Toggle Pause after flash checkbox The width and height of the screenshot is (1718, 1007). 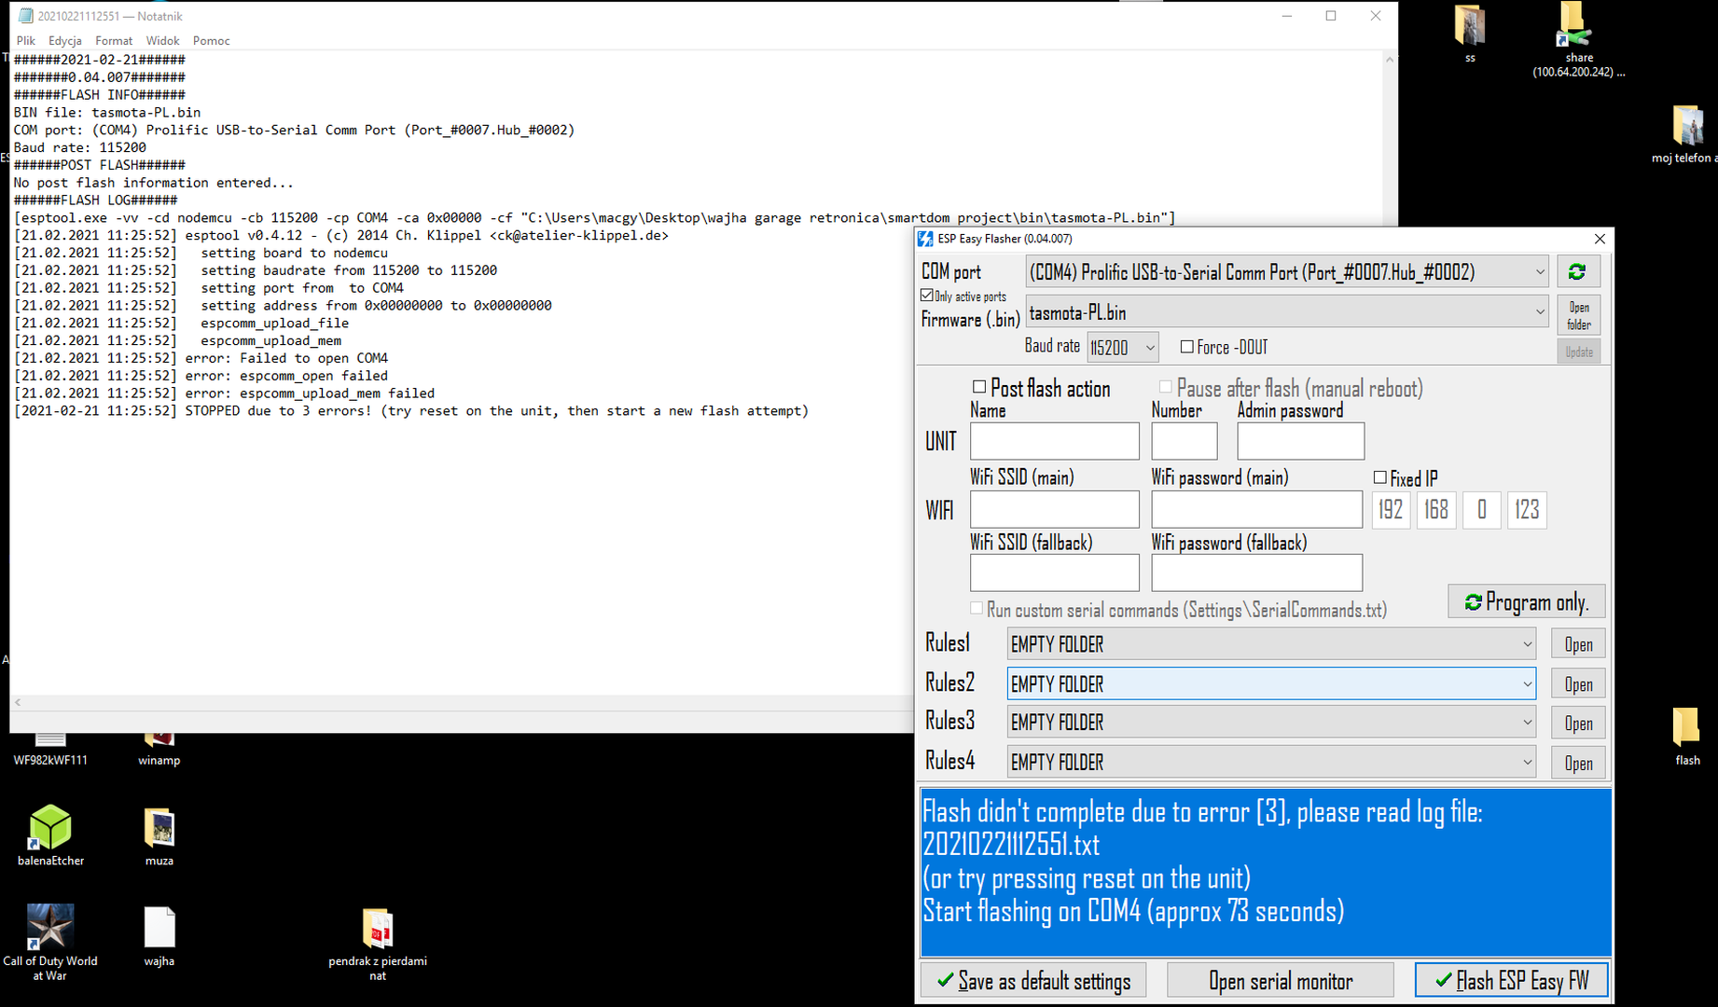tap(1166, 387)
